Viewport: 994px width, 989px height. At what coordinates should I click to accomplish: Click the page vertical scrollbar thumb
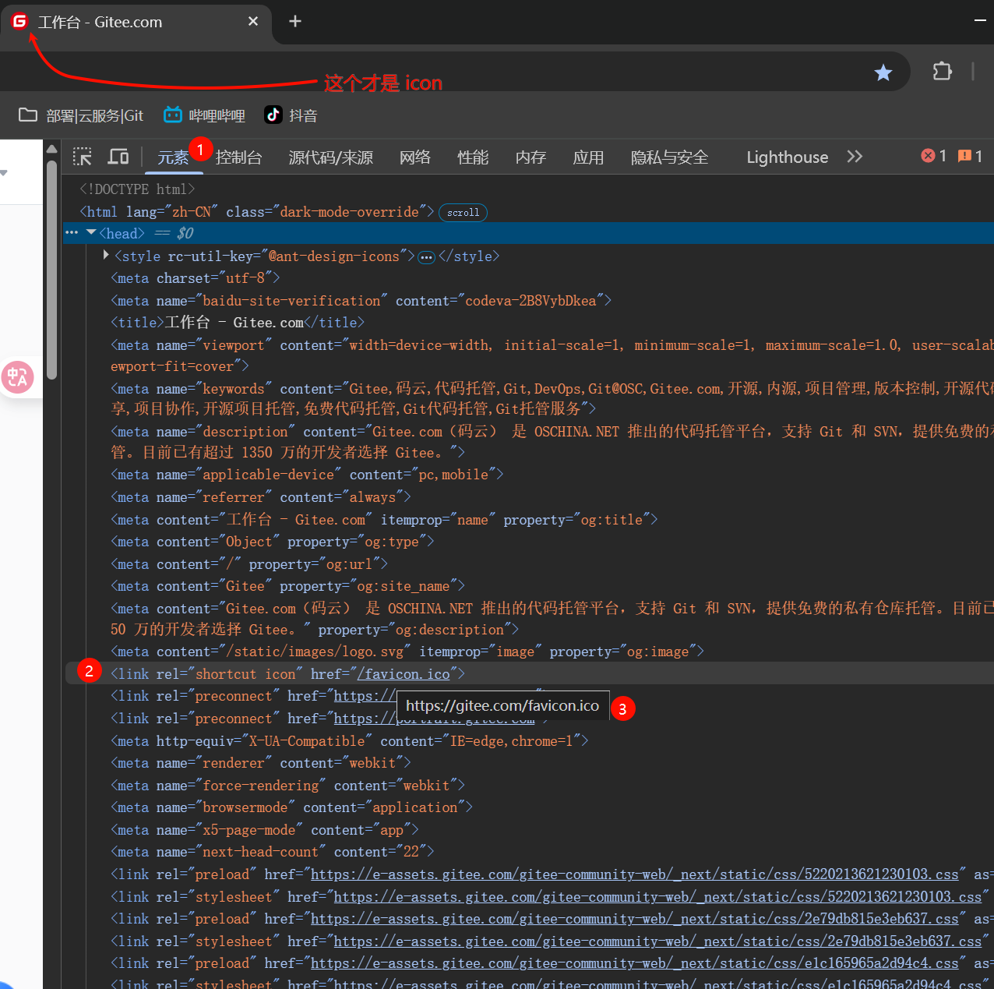(51, 269)
